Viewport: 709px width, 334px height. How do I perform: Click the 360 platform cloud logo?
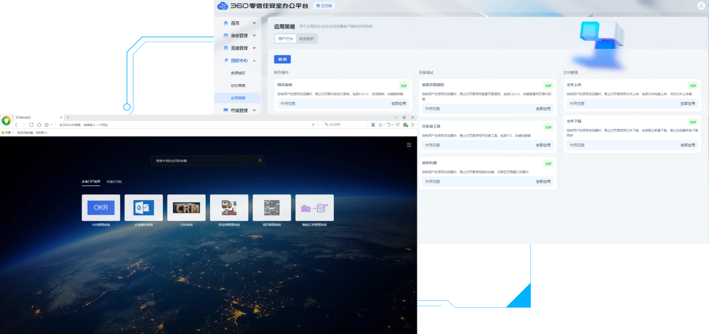(x=223, y=6)
